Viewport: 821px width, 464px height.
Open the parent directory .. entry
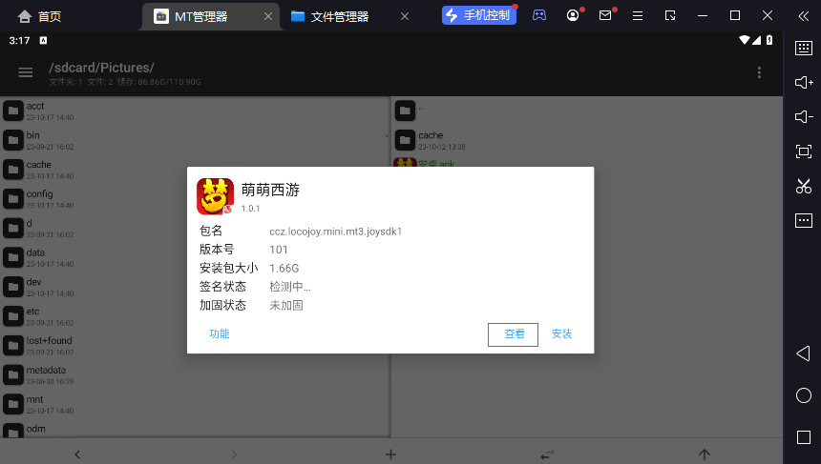[587, 111]
